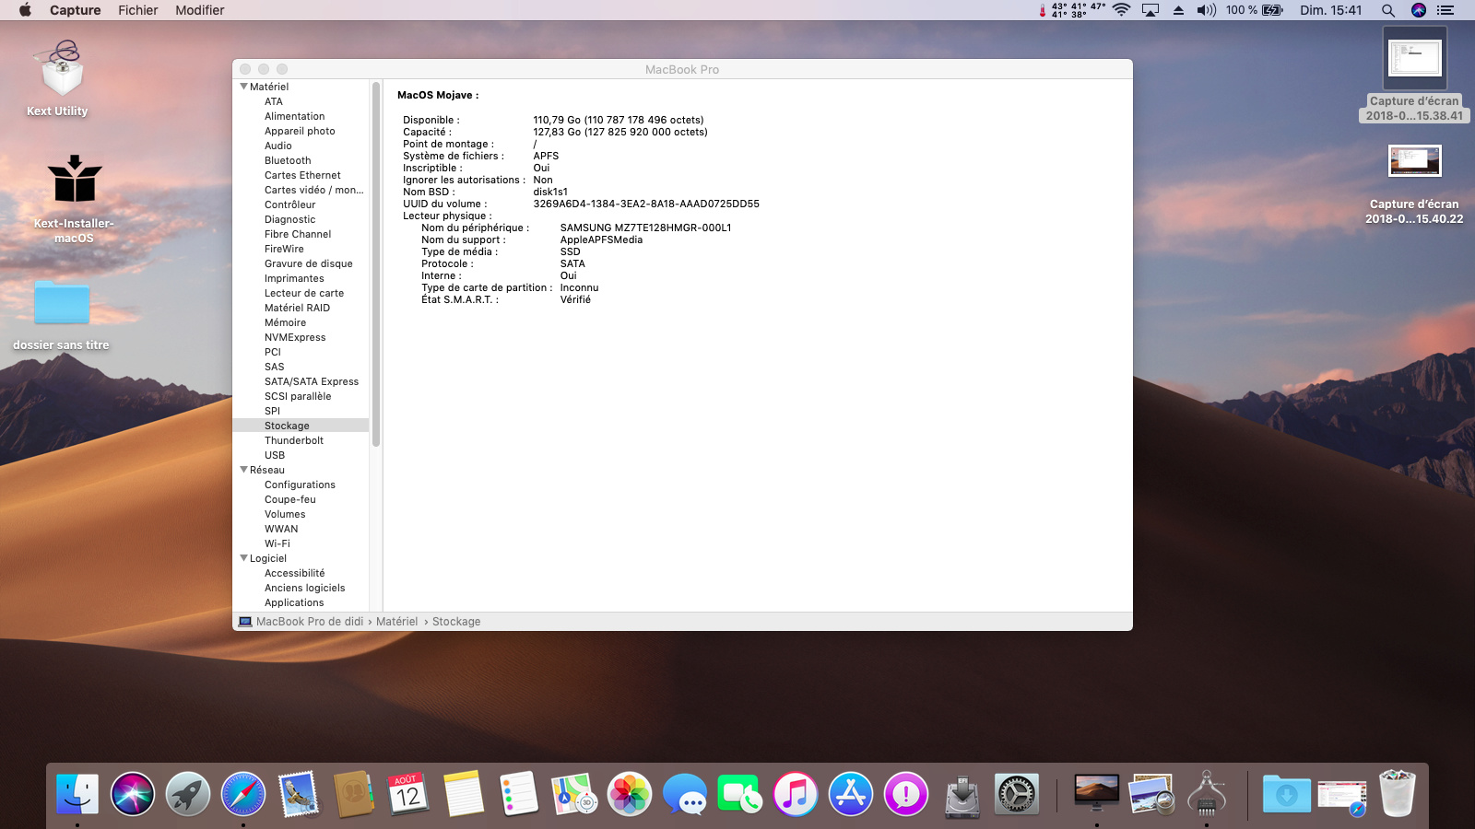The image size is (1475, 829).
Task: Open Finder from the dock
Action: (77, 794)
